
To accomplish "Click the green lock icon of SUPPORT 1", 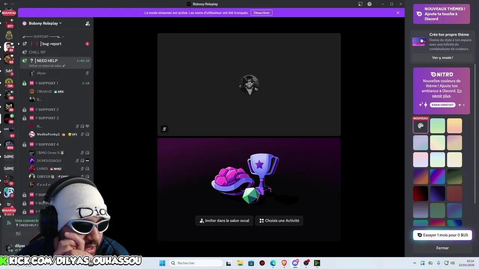I will pos(24,83).
